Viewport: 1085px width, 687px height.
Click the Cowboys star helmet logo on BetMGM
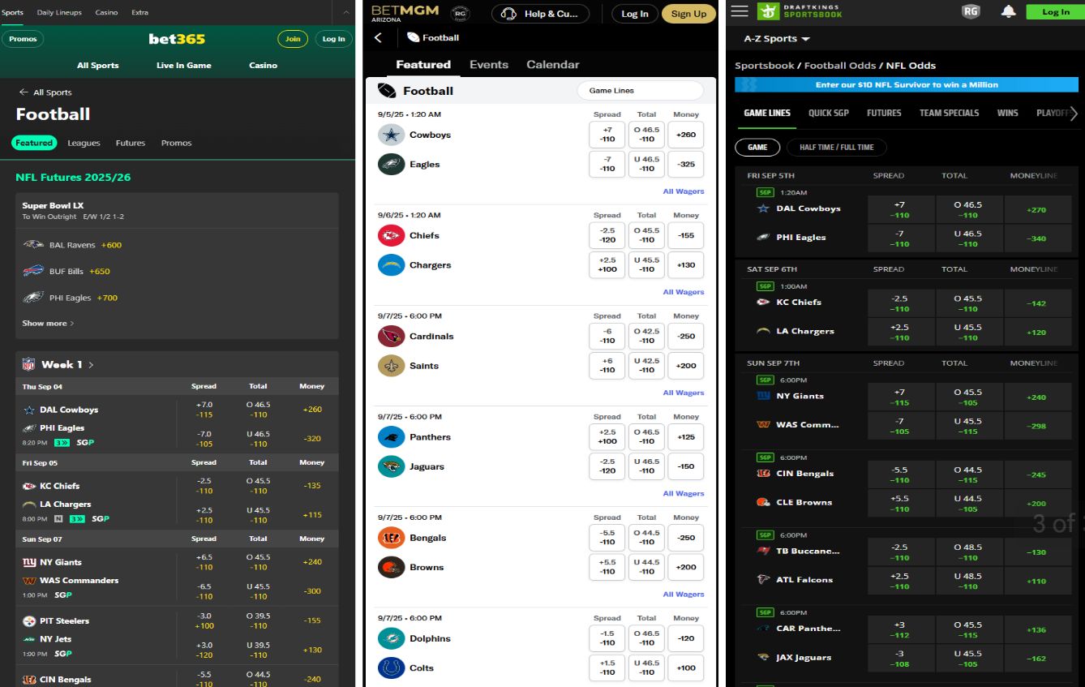(x=391, y=134)
